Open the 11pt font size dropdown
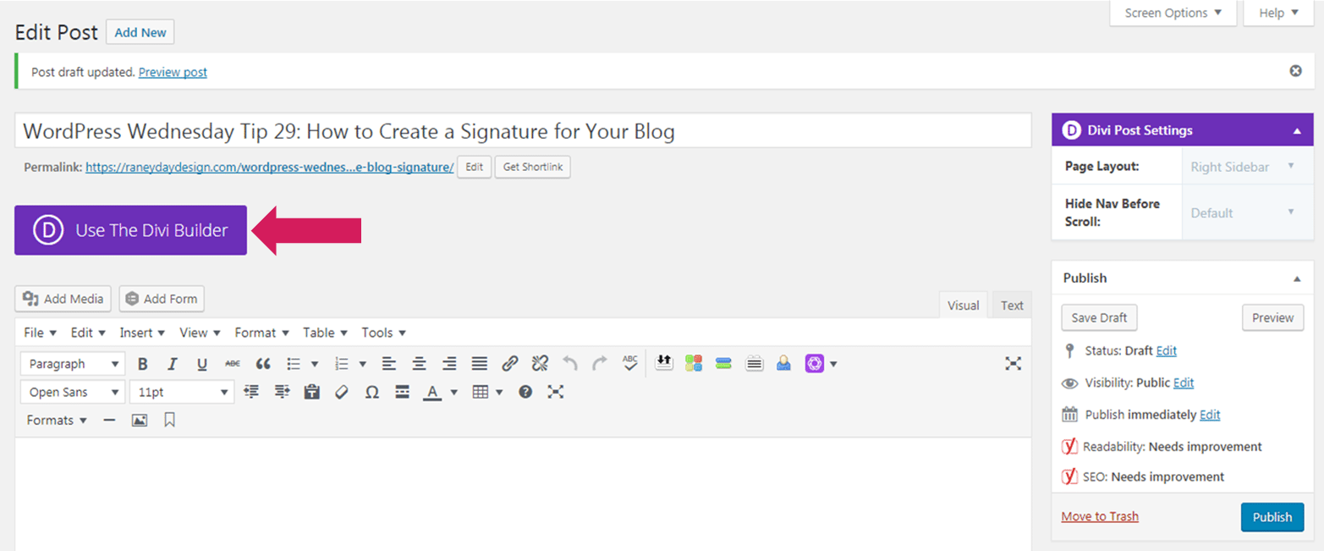 point(182,392)
